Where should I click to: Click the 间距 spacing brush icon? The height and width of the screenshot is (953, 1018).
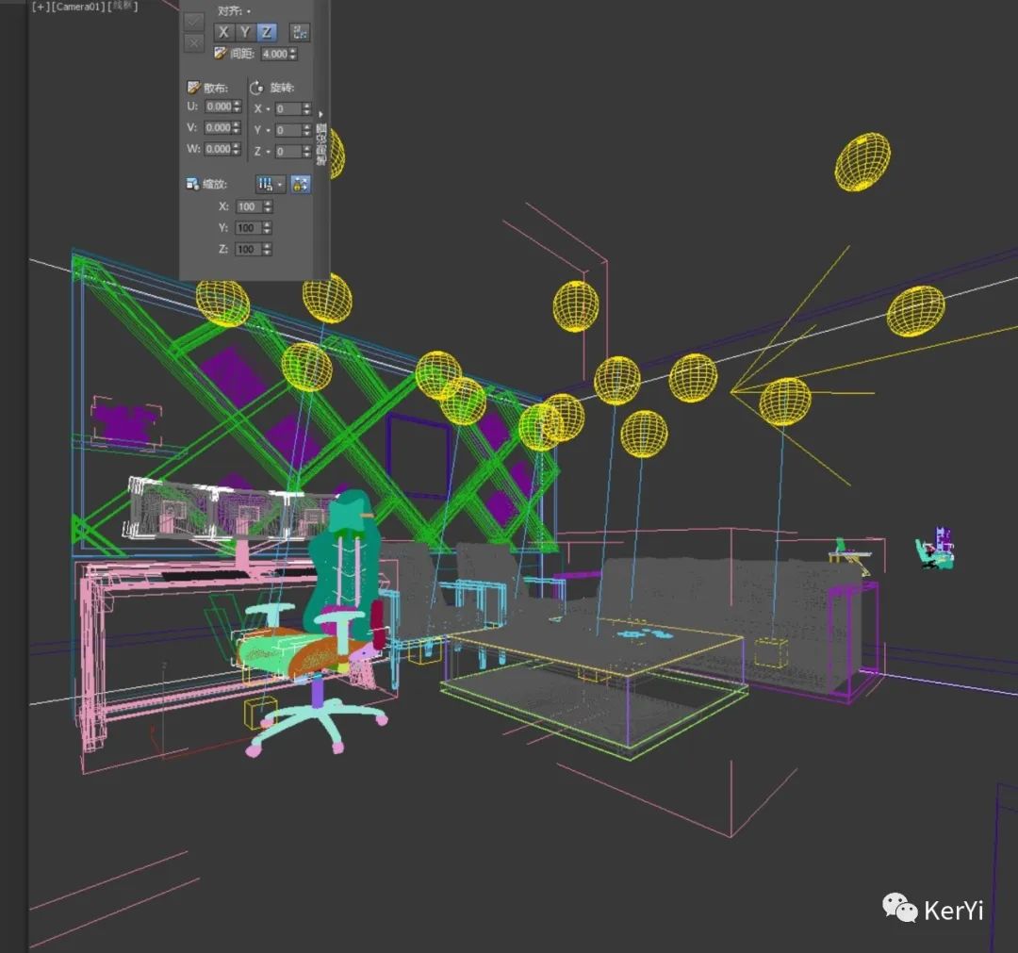(x=220, y=53)
